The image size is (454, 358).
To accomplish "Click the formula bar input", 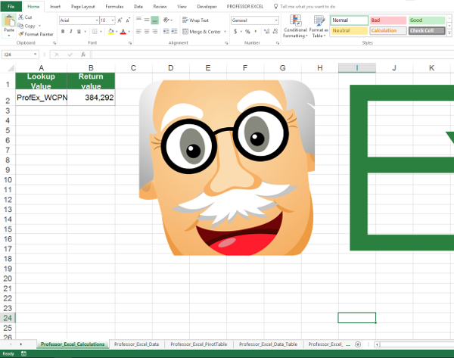I will click(x=272, y=54).
